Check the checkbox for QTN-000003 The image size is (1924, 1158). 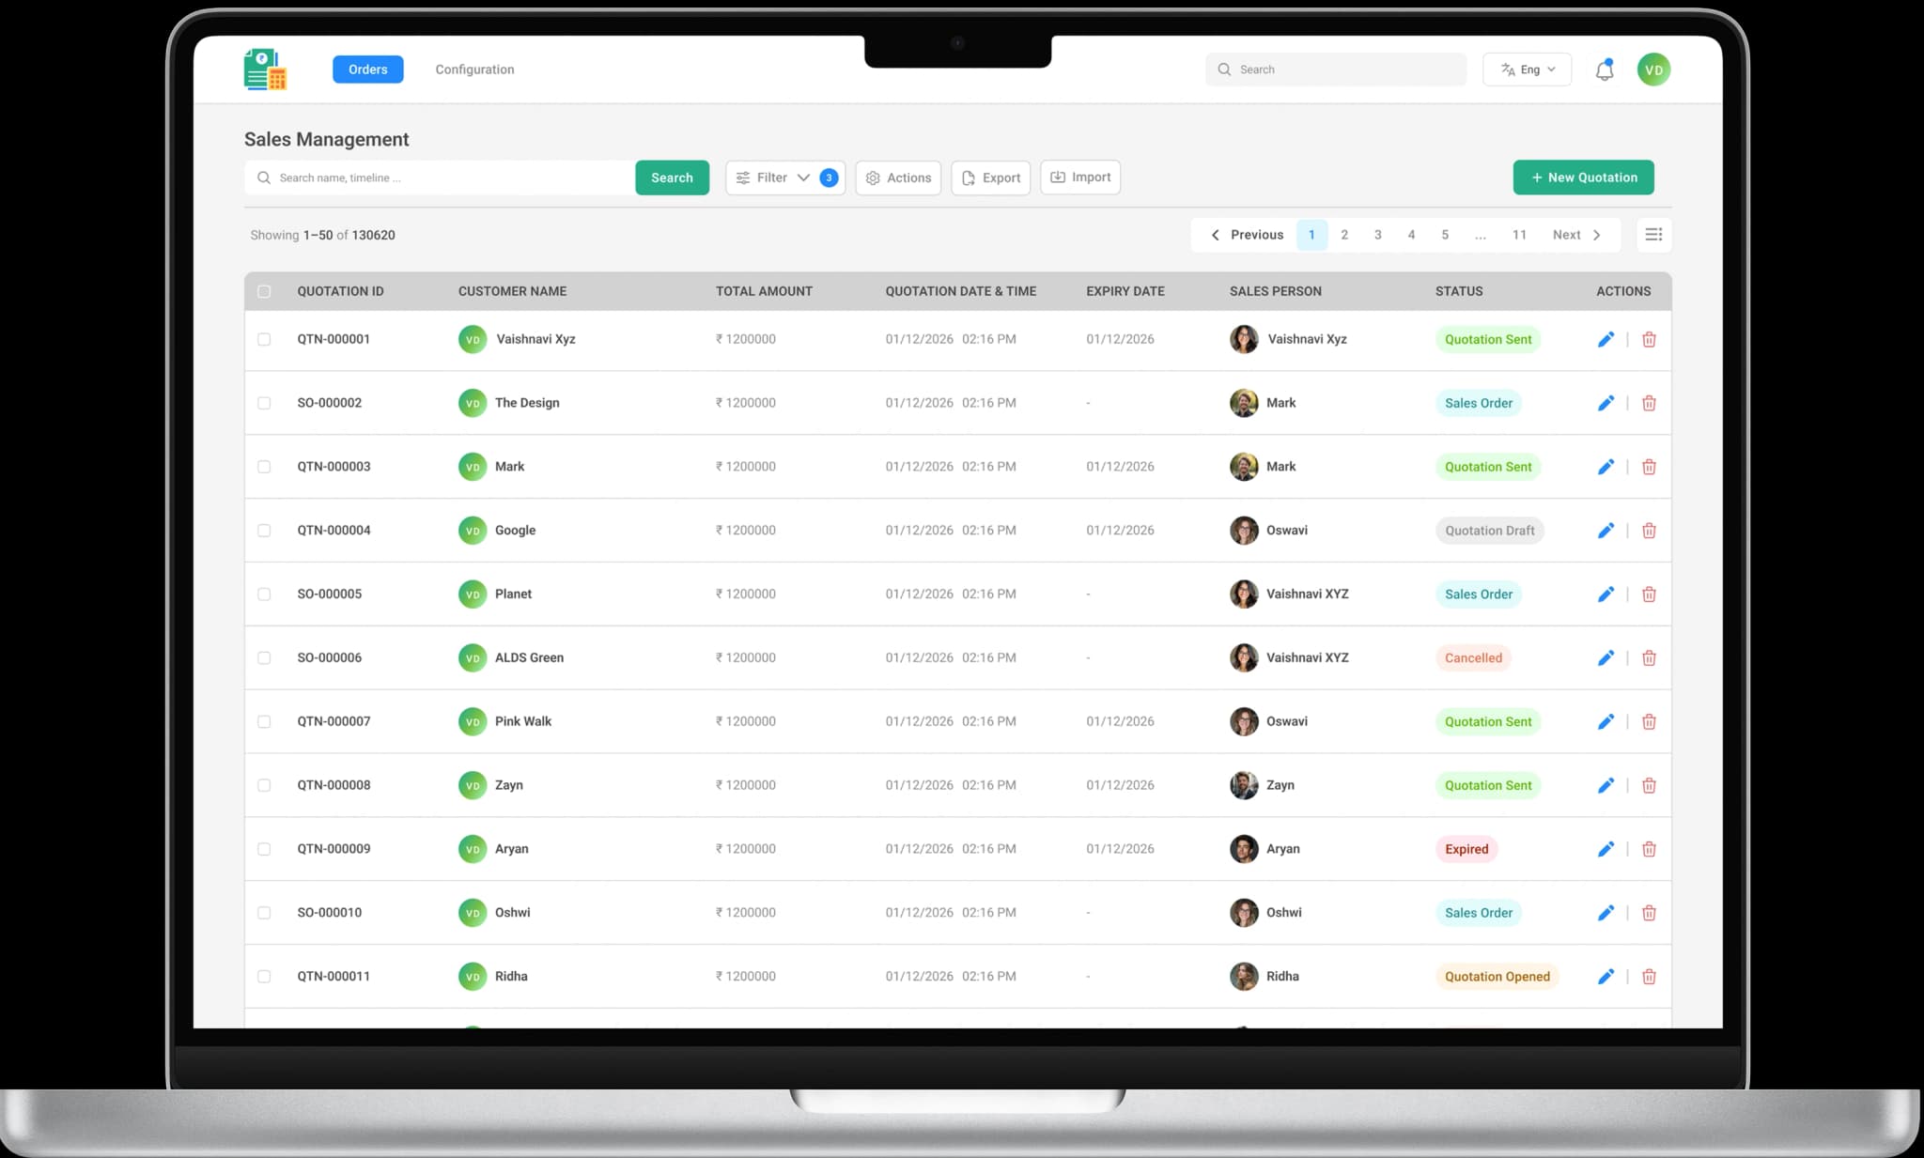click(x=264, y=467)
